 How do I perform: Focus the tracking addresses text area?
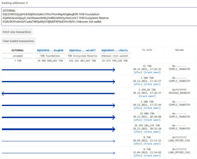click(99, 17)
